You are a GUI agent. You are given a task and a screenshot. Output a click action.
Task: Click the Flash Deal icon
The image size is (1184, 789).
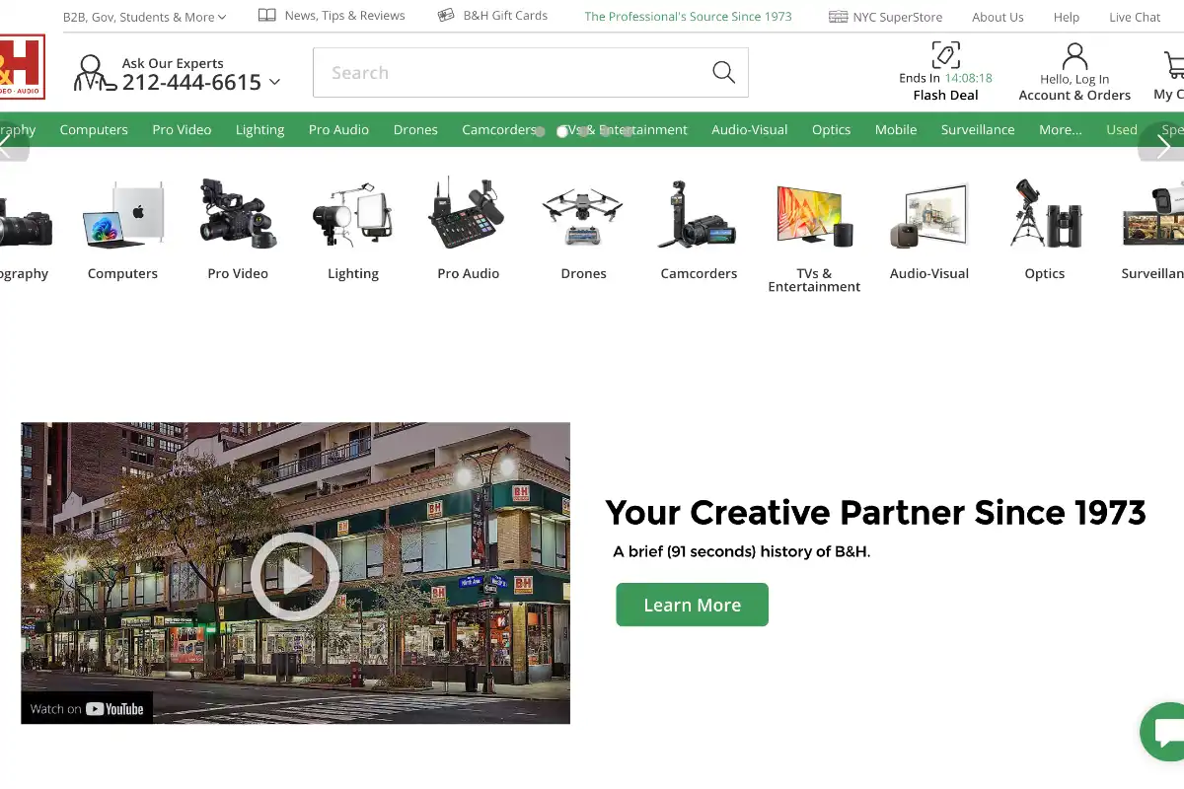pyautogui.click(x=944, y=55)
